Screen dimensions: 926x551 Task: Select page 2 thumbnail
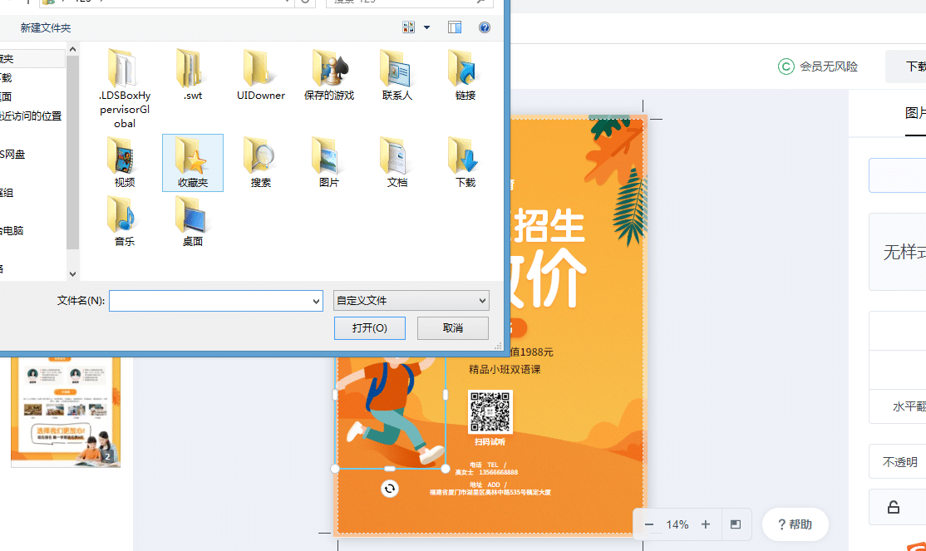click(x=66, y=411)
